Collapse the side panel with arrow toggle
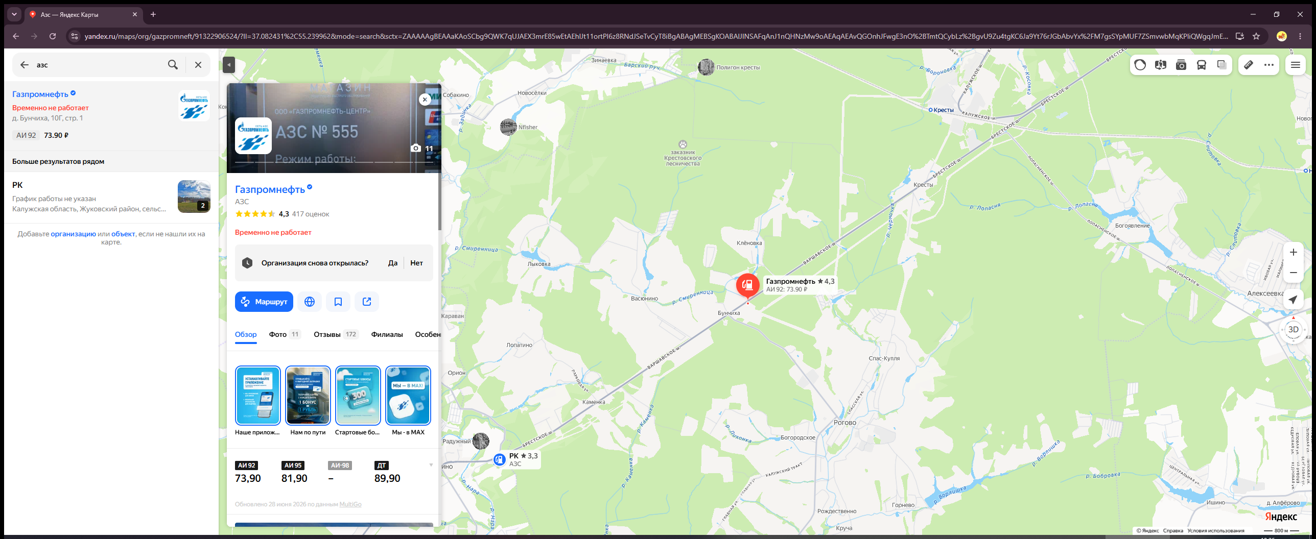 [x=229, y=65]
